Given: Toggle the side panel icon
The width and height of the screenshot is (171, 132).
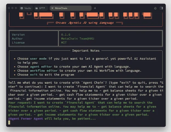Looking at the screenshot, I should click(x=161, y=8).
